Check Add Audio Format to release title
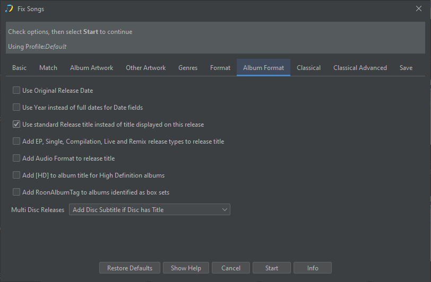The image size is (431, 282). coord(16,158)
